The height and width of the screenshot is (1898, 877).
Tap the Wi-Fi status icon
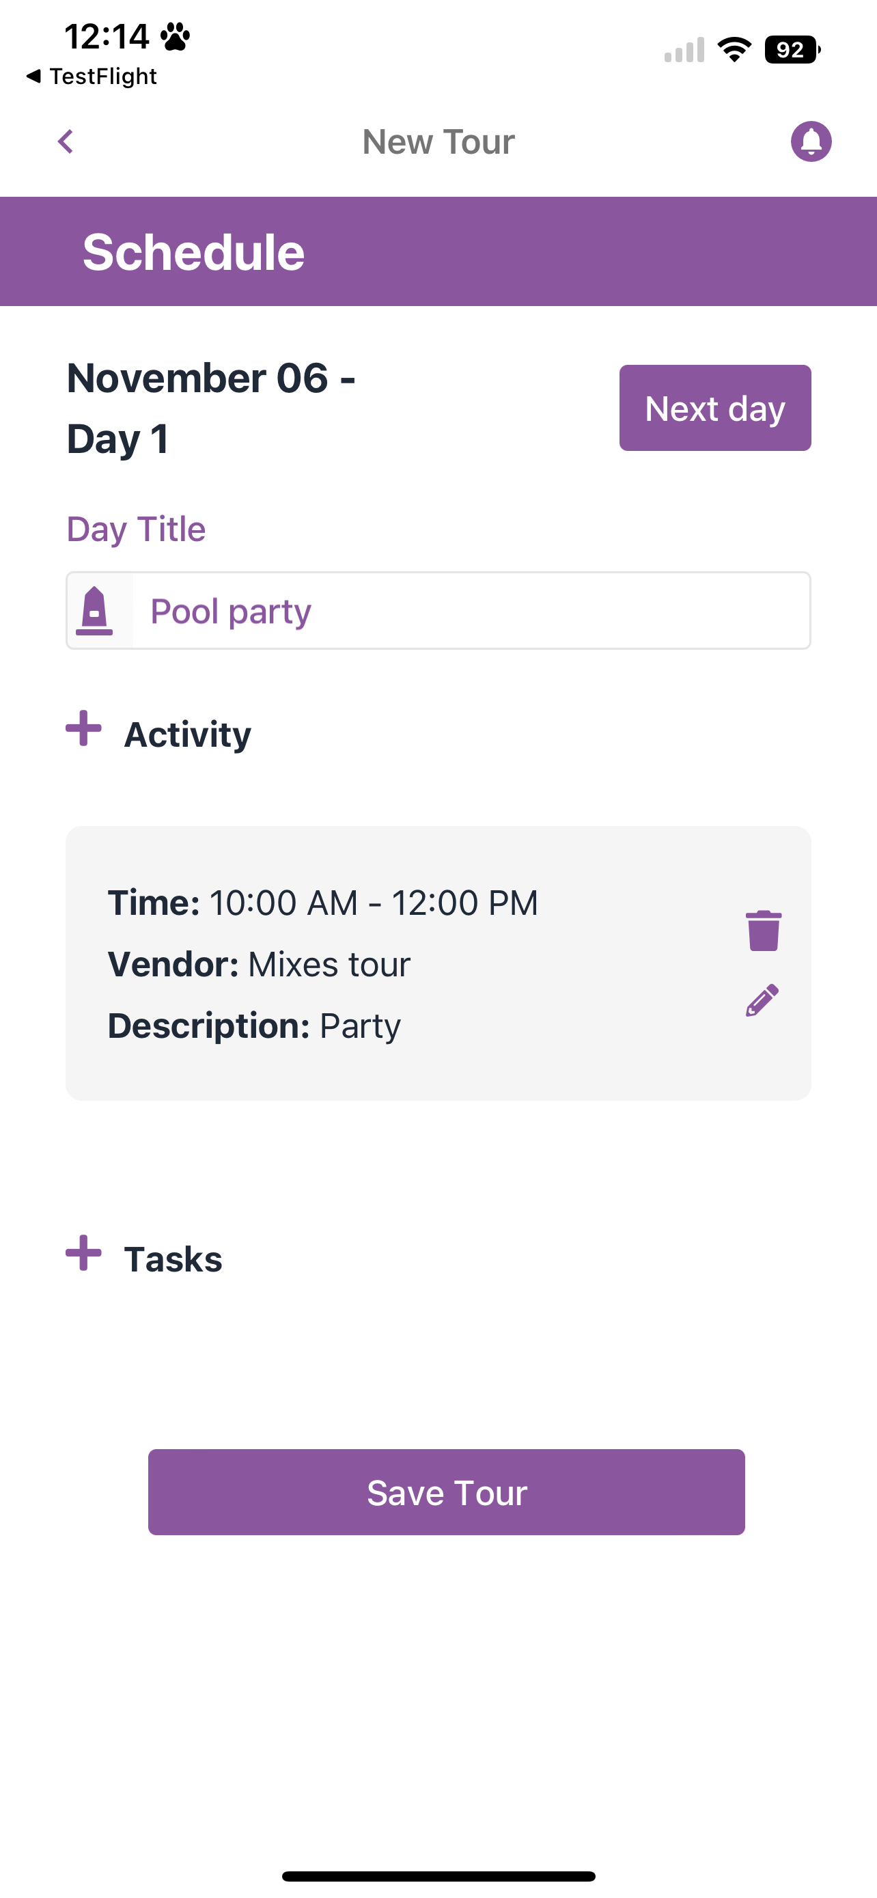pyautogui.click(x=734, y=49)
